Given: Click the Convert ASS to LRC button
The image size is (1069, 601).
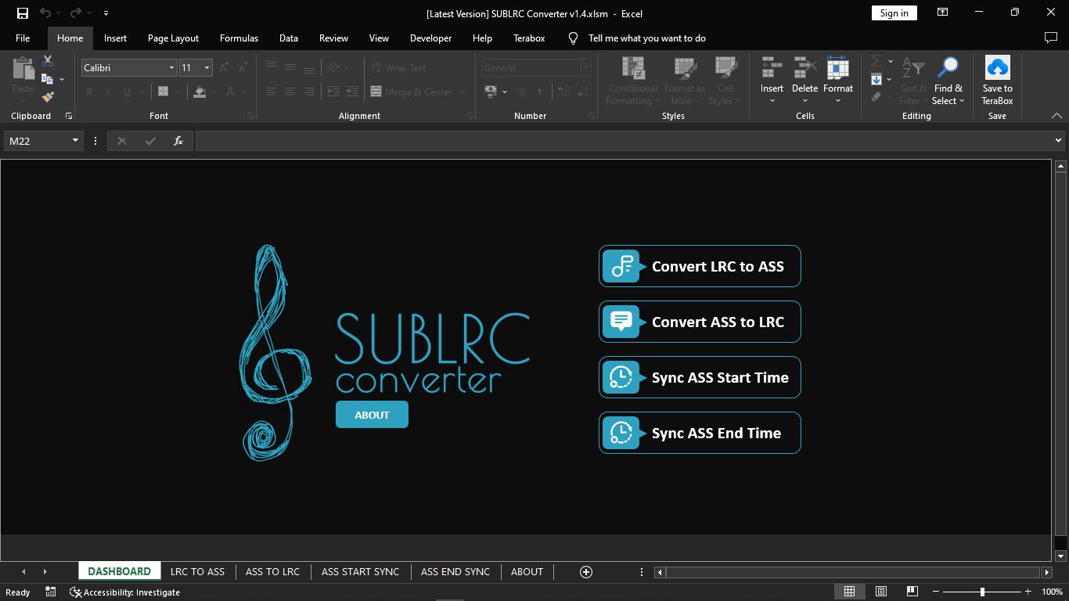Looking at the screenshot, I should (700, 322).
